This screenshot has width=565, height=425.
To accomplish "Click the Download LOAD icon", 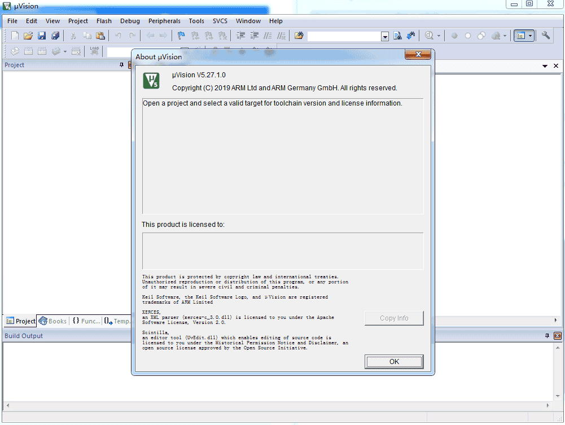I will click(94, 51).
